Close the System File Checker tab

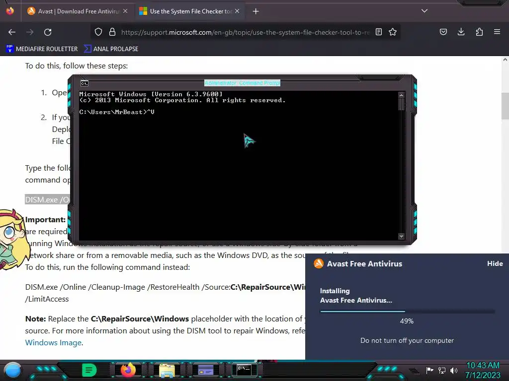[x=237, y=11]
